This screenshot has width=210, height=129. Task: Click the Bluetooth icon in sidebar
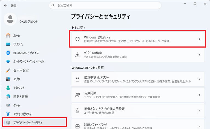pos(8,53)
